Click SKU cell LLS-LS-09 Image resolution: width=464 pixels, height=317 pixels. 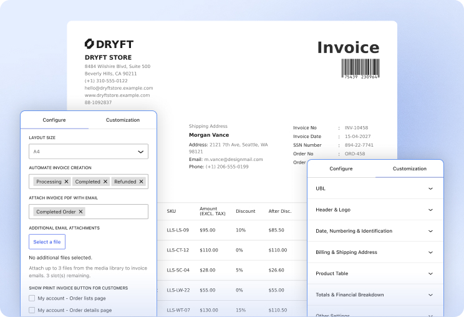[178, 230]
